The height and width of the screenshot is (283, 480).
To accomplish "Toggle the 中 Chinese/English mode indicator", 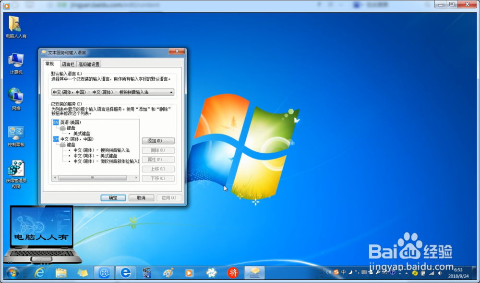I will point(344,272).
